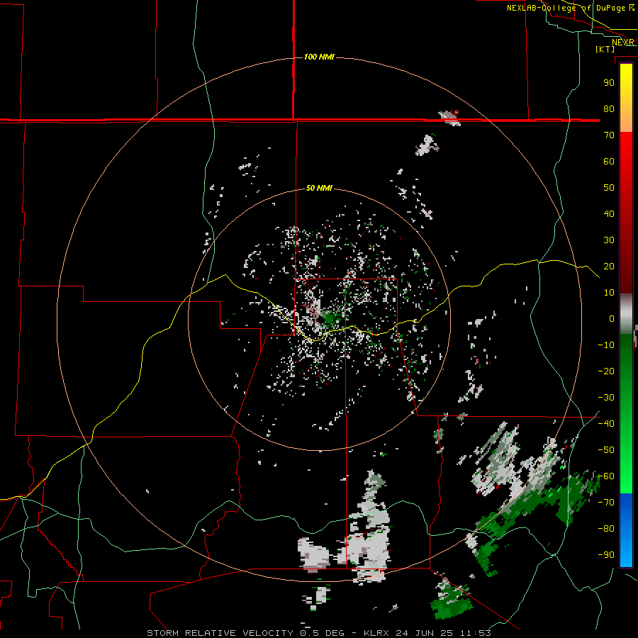Image resolution: width=638 pixels, height=638 pixels.
Task: Click the 0 value on velocity scale
Action: (612, 319)
